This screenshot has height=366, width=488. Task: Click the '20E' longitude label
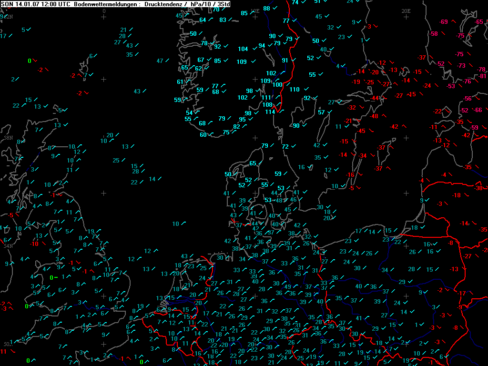click(x=406, y=10)
